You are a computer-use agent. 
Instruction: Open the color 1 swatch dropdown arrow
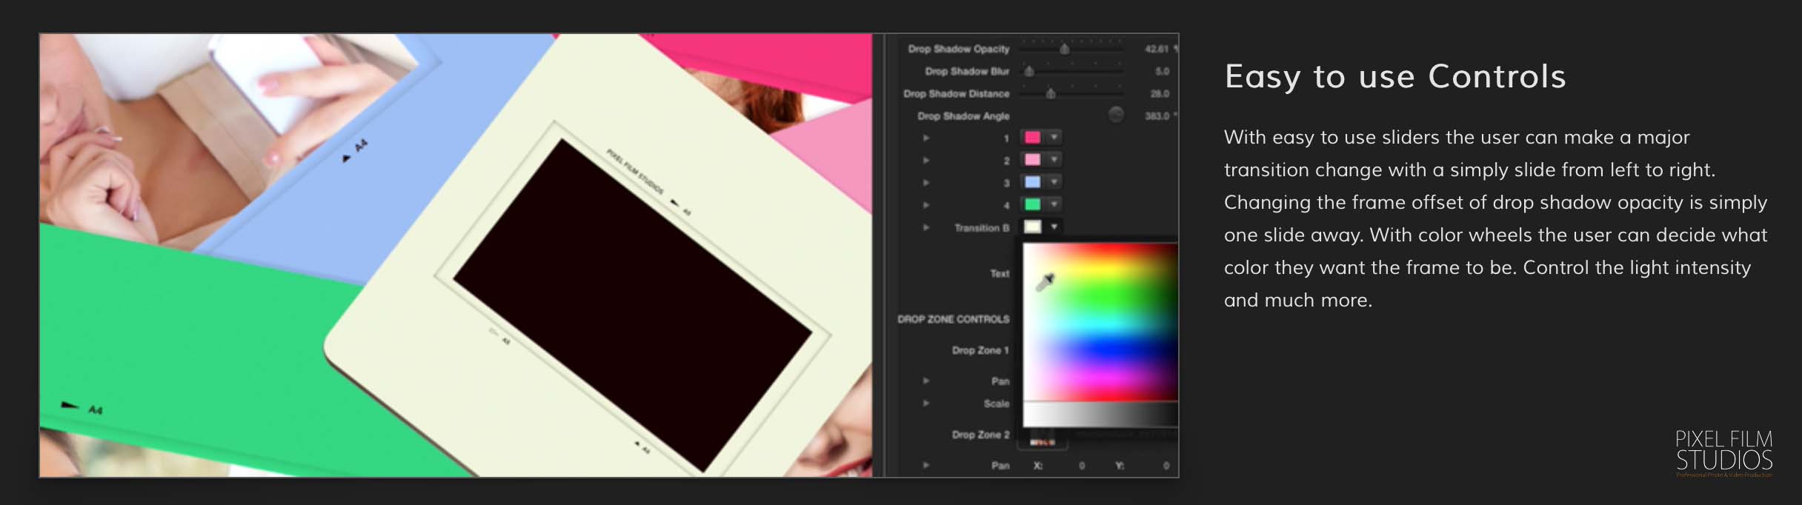1054,137
